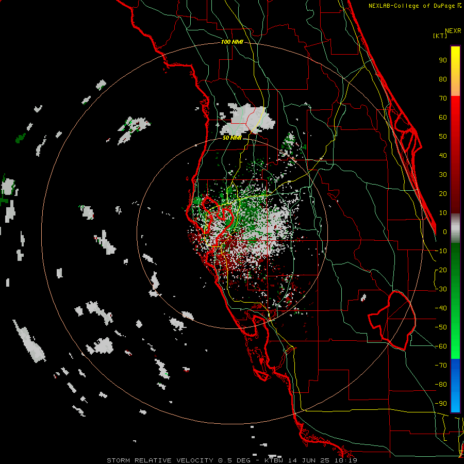Click the 0 value on the velocity scale
The width and height of the screenshot is (464, 464).
[445, 232]
